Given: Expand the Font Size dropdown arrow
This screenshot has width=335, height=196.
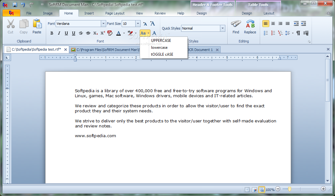Looking at the screenshot, I should [x=138, y=24].
